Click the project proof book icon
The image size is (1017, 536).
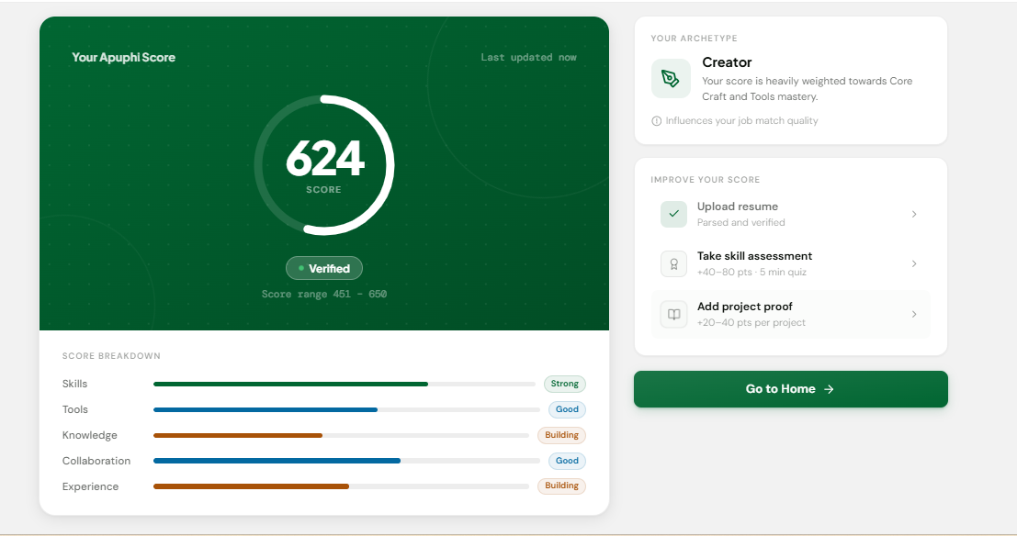click(x=674, y=314)
